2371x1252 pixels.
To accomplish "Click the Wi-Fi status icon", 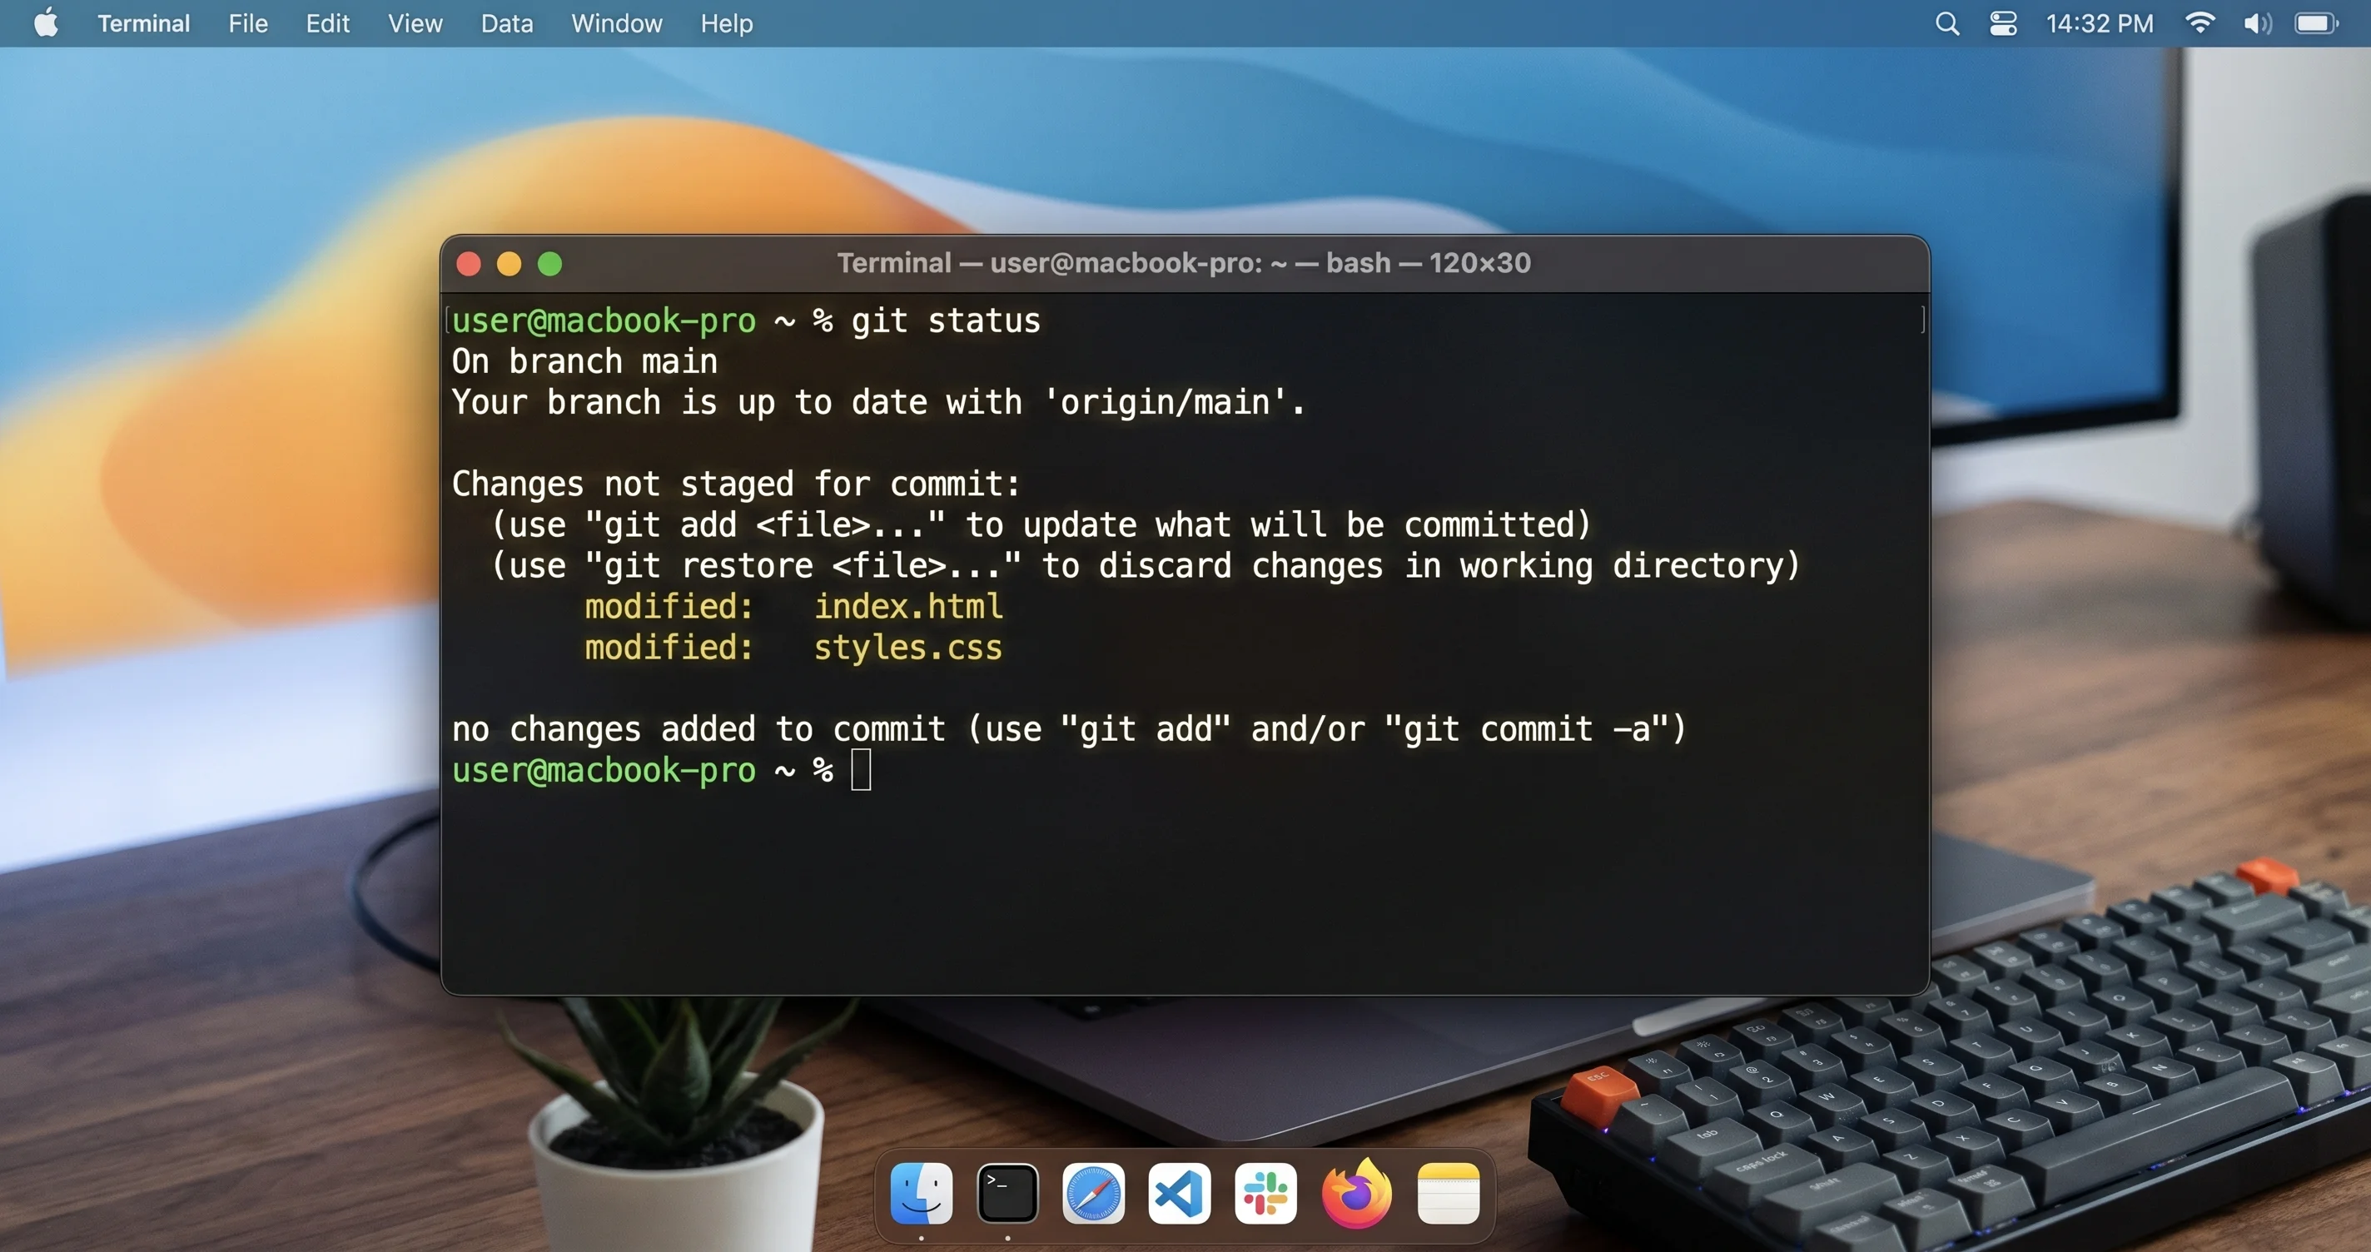I will [x=2200, y=24].
